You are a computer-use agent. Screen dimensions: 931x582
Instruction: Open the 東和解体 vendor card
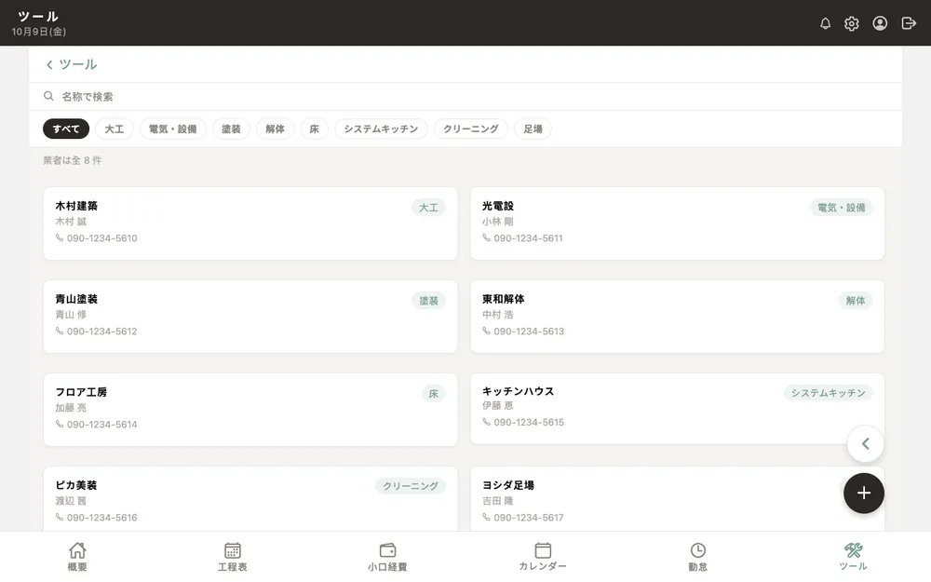pyautogui.click(x=677, y=317)
